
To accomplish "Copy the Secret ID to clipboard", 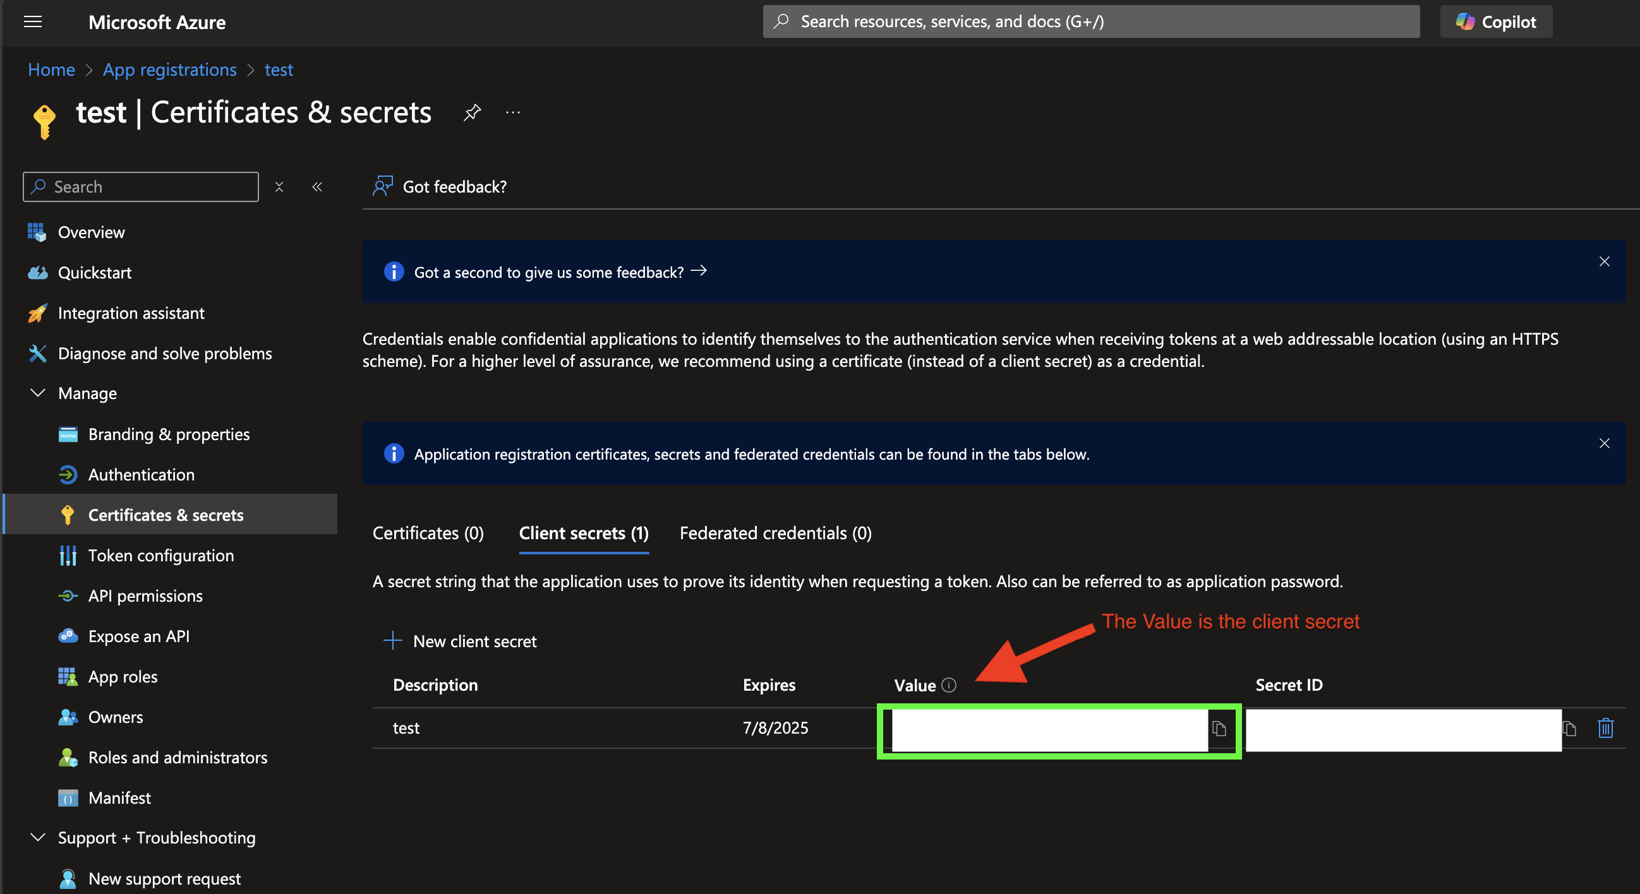I will coord(1570,728).
